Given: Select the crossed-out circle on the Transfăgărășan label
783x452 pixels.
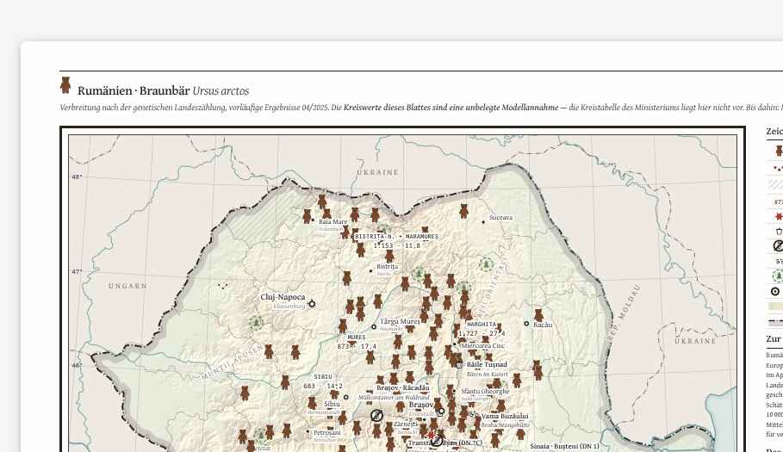Looking at the screenshot, I should (x=437, y=441).
